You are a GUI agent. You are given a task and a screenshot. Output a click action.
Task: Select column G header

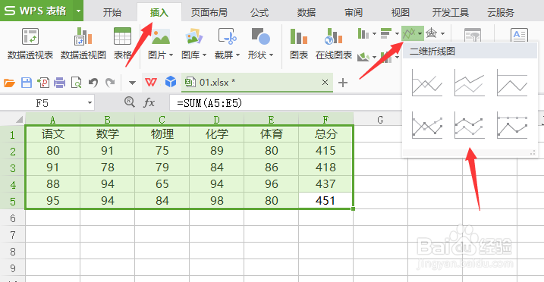point(380,120)
